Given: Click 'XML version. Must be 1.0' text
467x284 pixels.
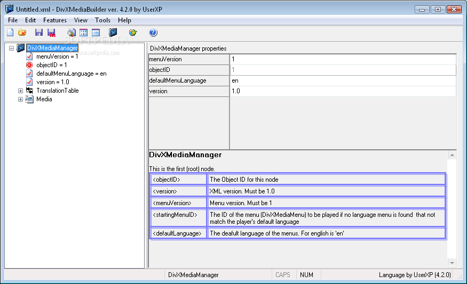Looking at the screenshot, I should (242, 191).
